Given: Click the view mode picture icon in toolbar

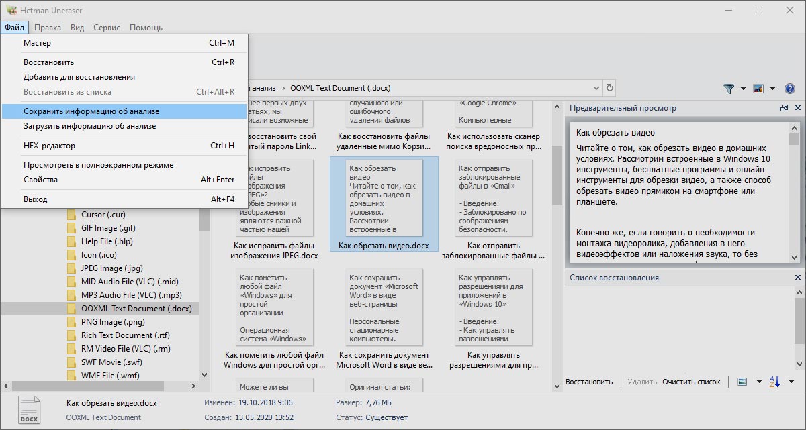Looking at the screenshot, I should 758,89.
